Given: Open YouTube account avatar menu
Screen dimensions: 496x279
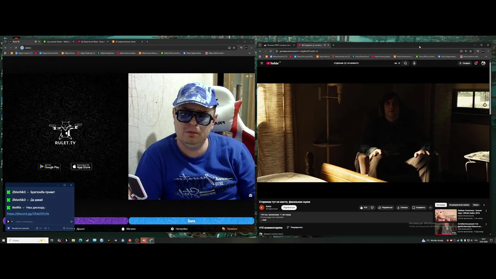Looking at the screenshot, I should pos(483,63).
